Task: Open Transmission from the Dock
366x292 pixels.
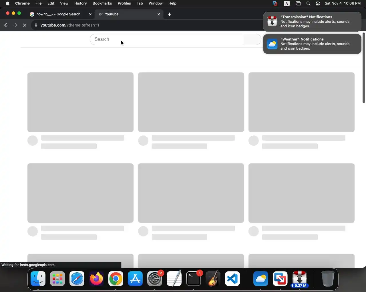Action: [300, 279]
